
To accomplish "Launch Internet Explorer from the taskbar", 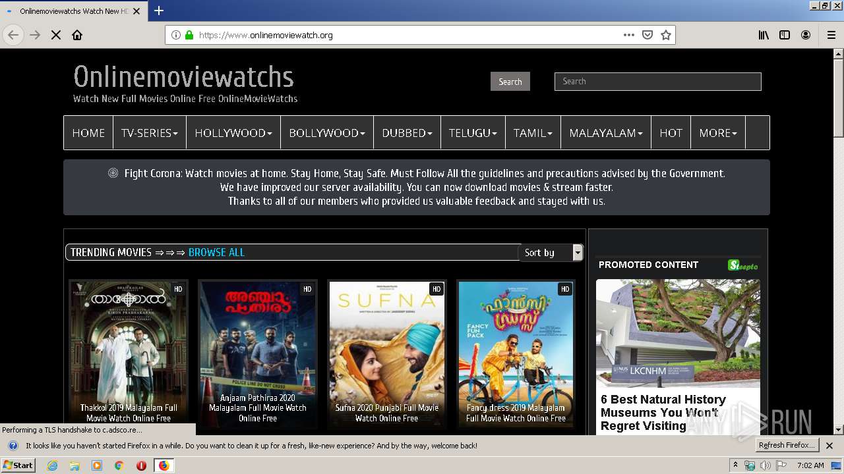I will (53, 465).
